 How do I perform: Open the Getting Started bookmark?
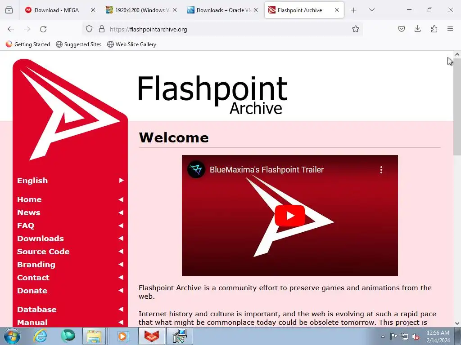pos(28,44)
